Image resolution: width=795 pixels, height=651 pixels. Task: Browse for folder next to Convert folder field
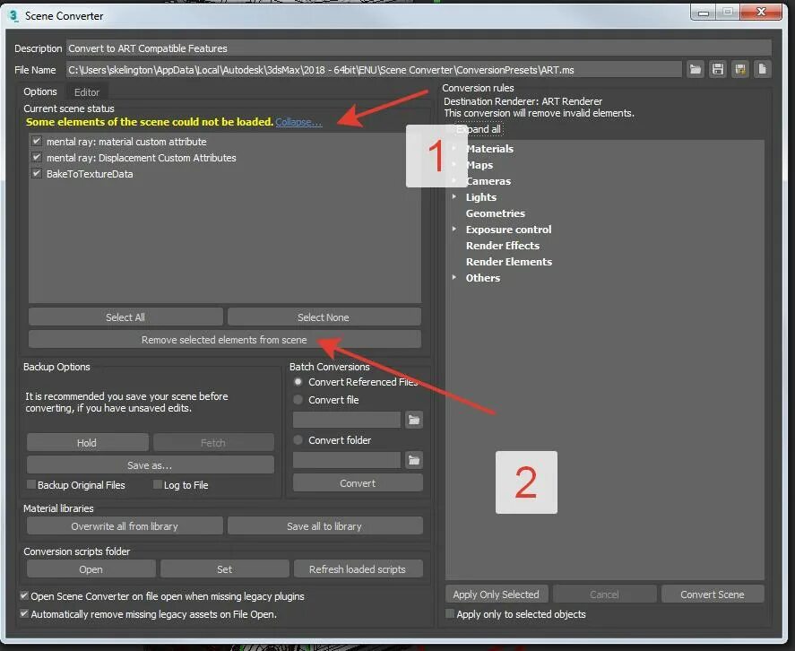click(414, 460)
